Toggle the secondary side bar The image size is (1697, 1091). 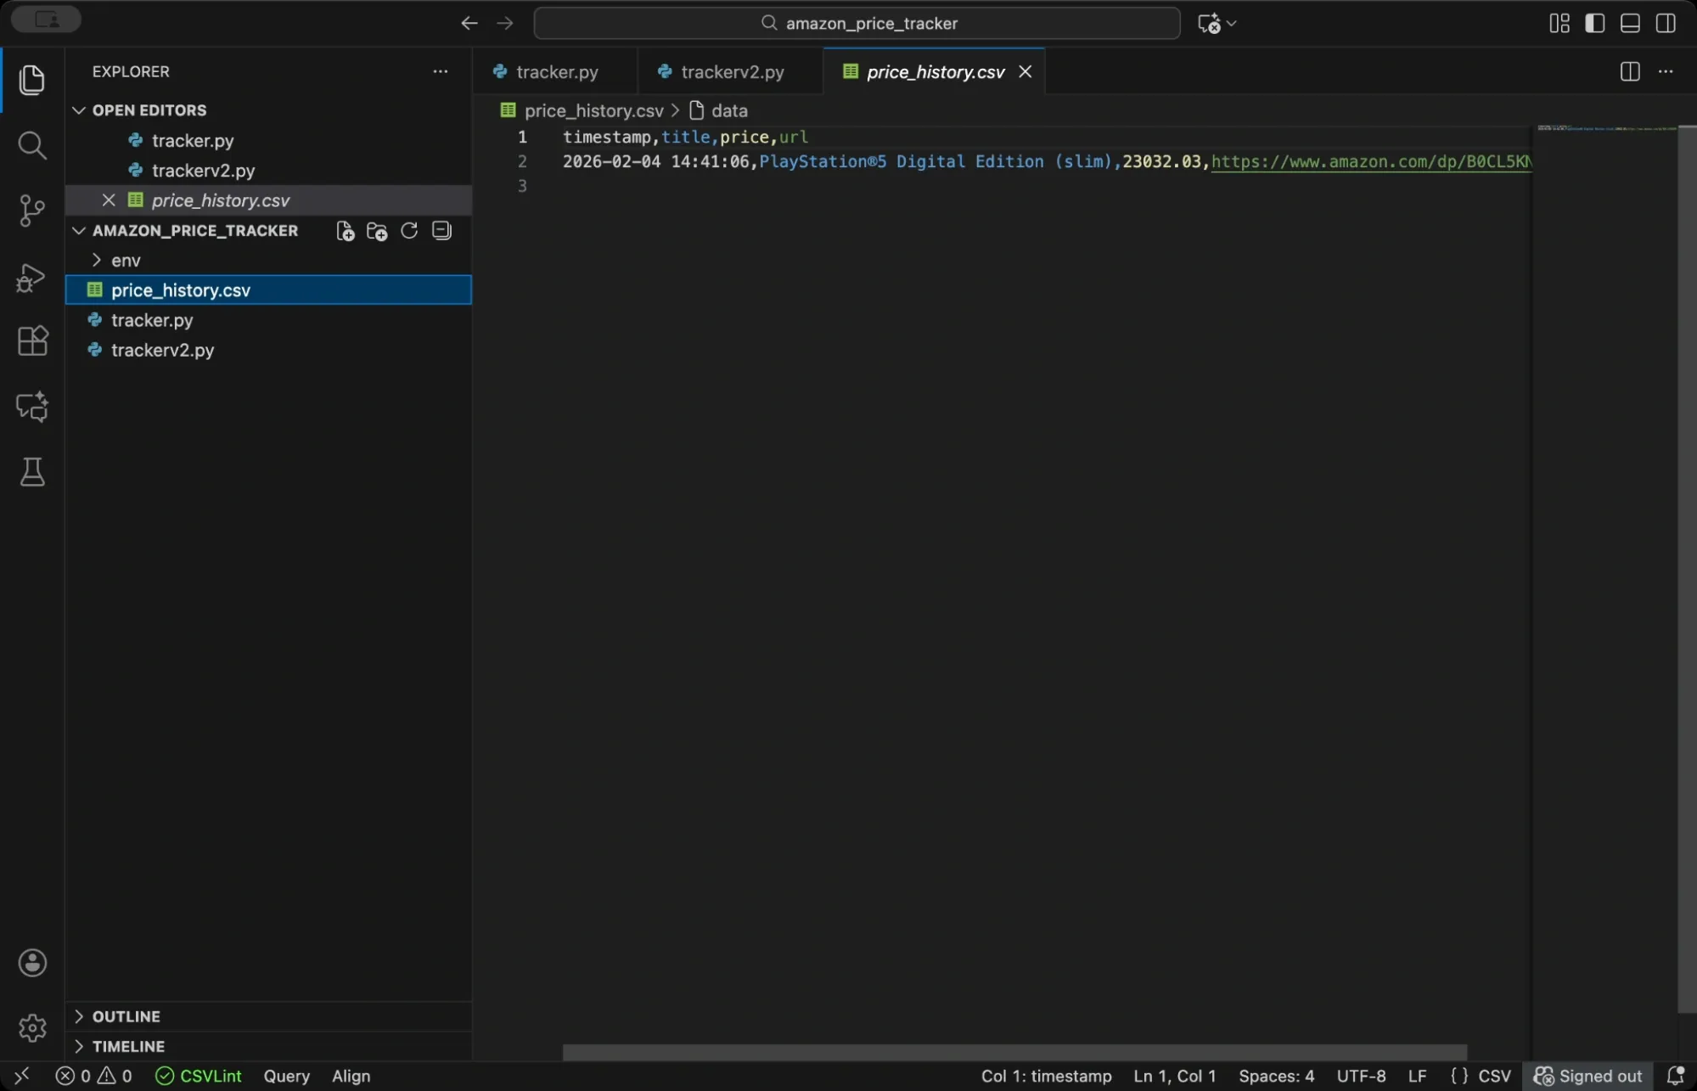click(1666, 23)
